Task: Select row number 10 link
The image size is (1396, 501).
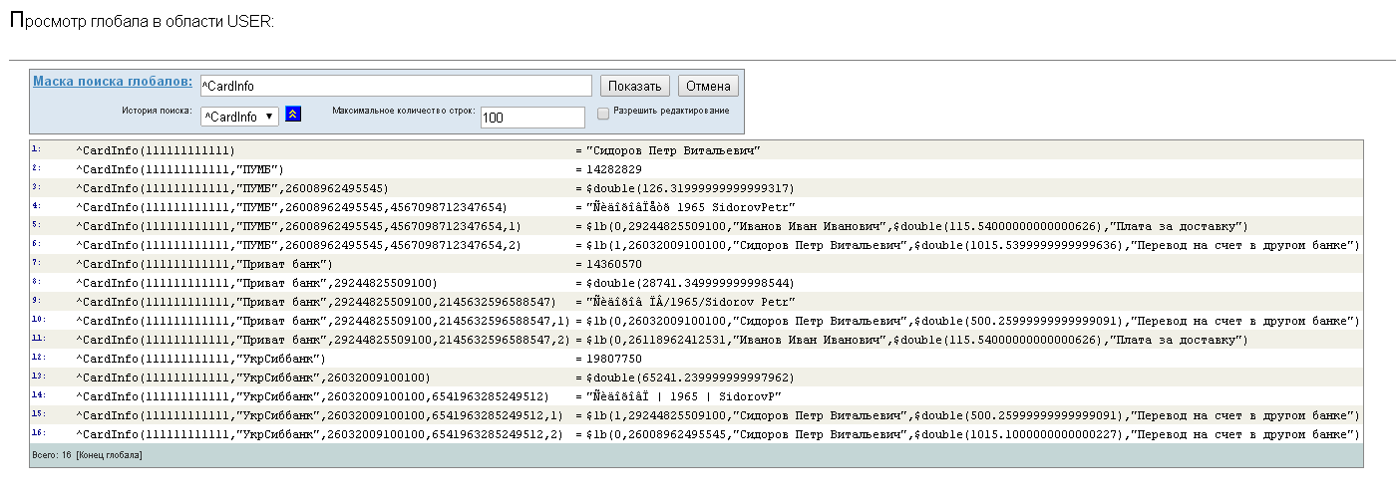Action: pos(38,319)
